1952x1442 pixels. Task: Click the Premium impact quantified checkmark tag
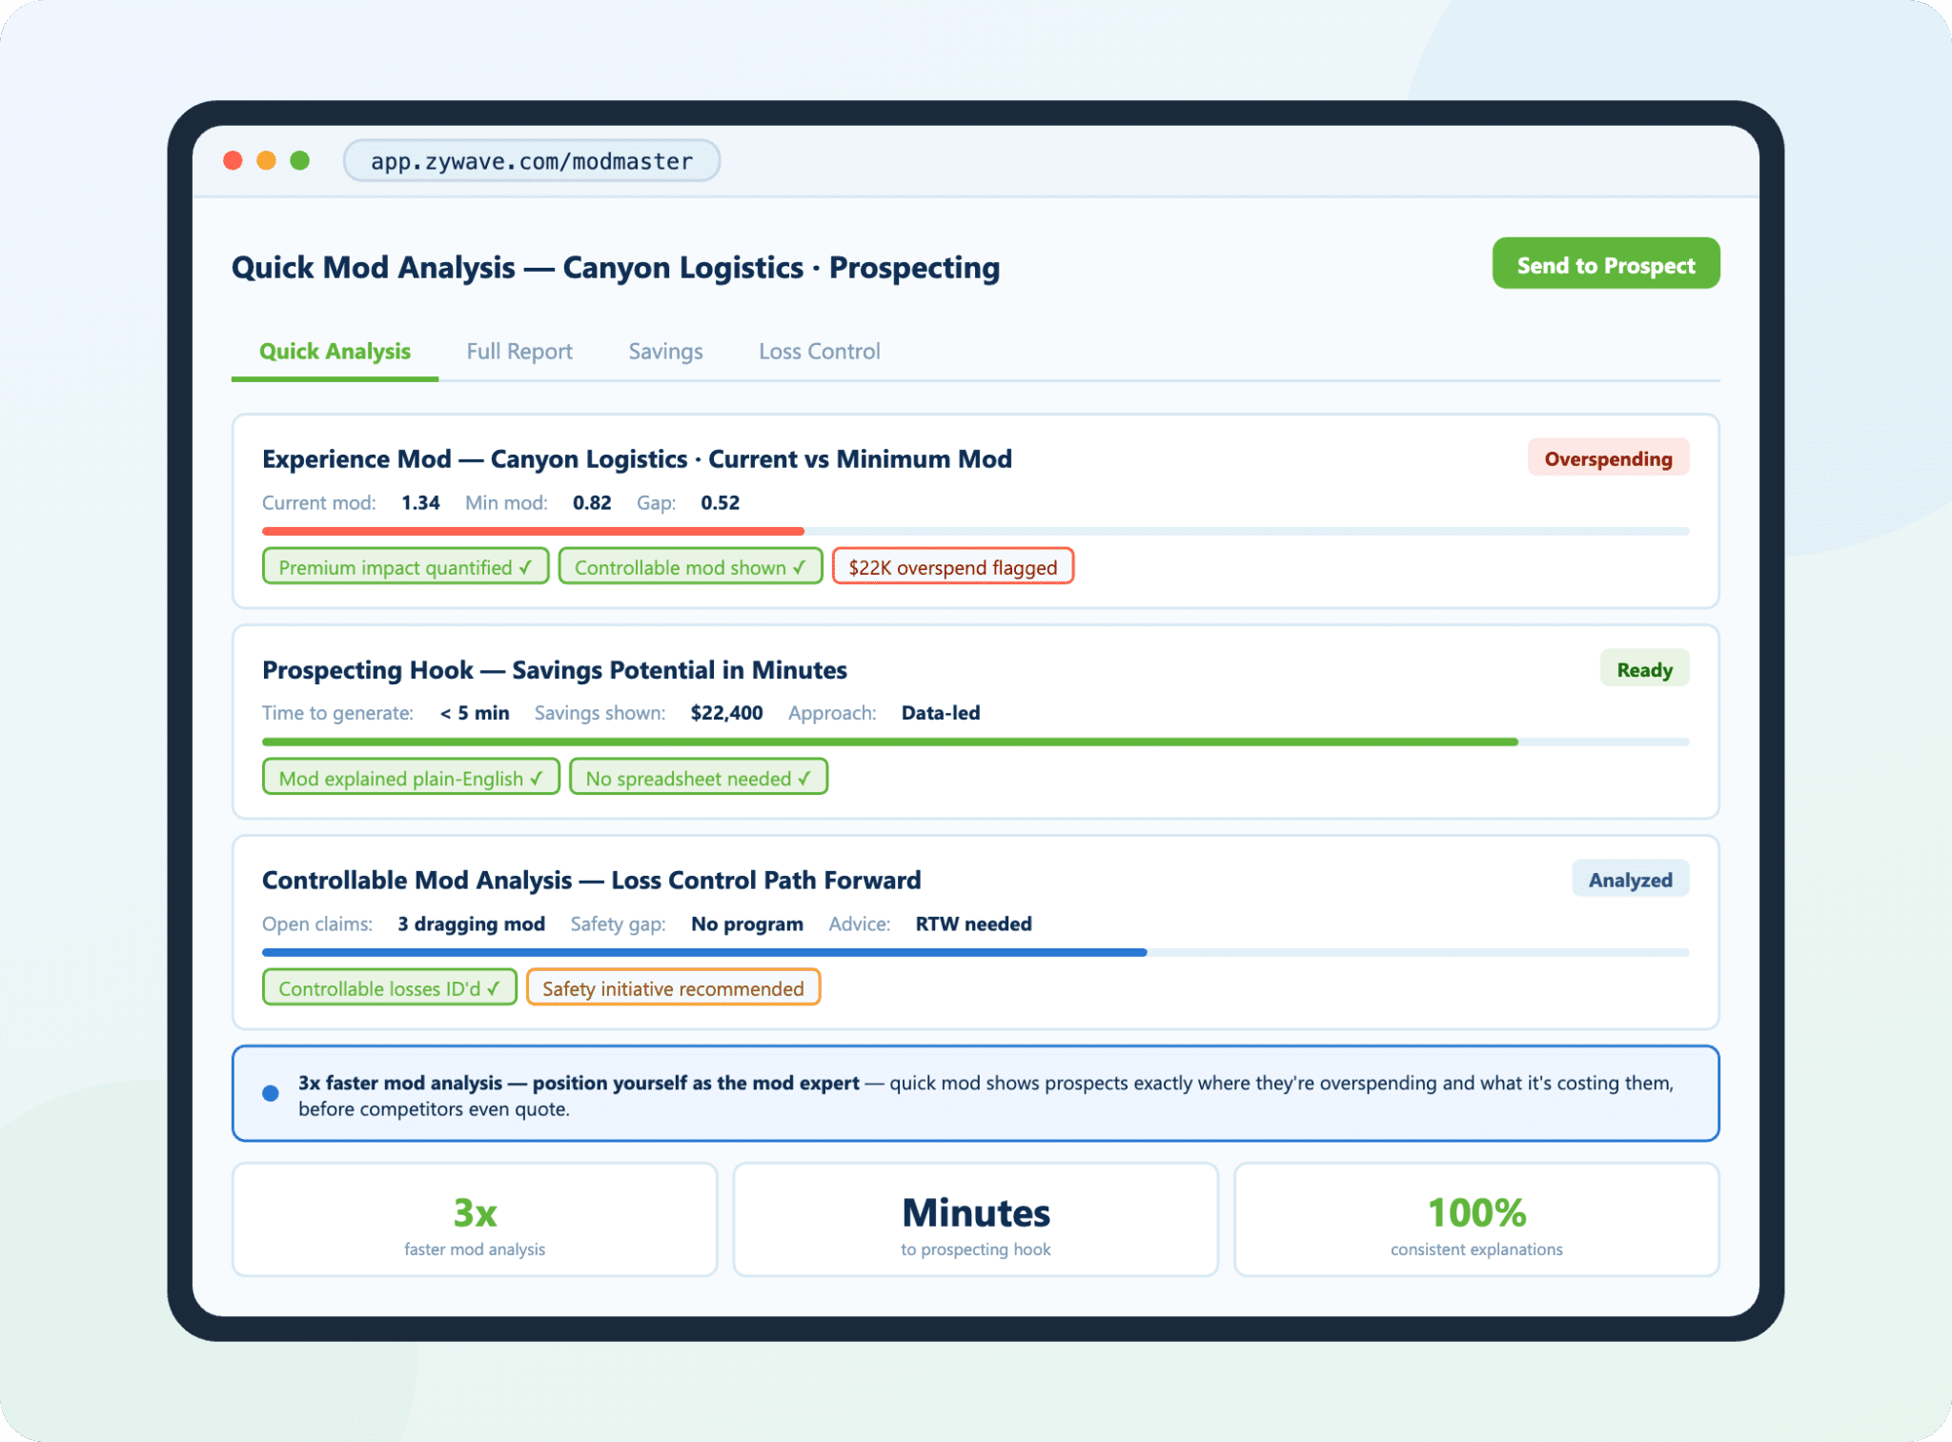pyautogui.click(x=405, y=567)
